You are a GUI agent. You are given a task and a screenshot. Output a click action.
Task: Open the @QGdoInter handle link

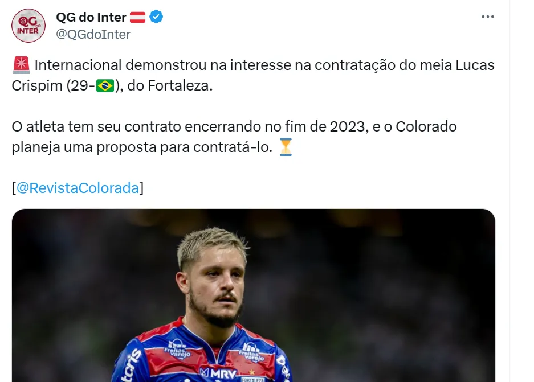(93, 34)
